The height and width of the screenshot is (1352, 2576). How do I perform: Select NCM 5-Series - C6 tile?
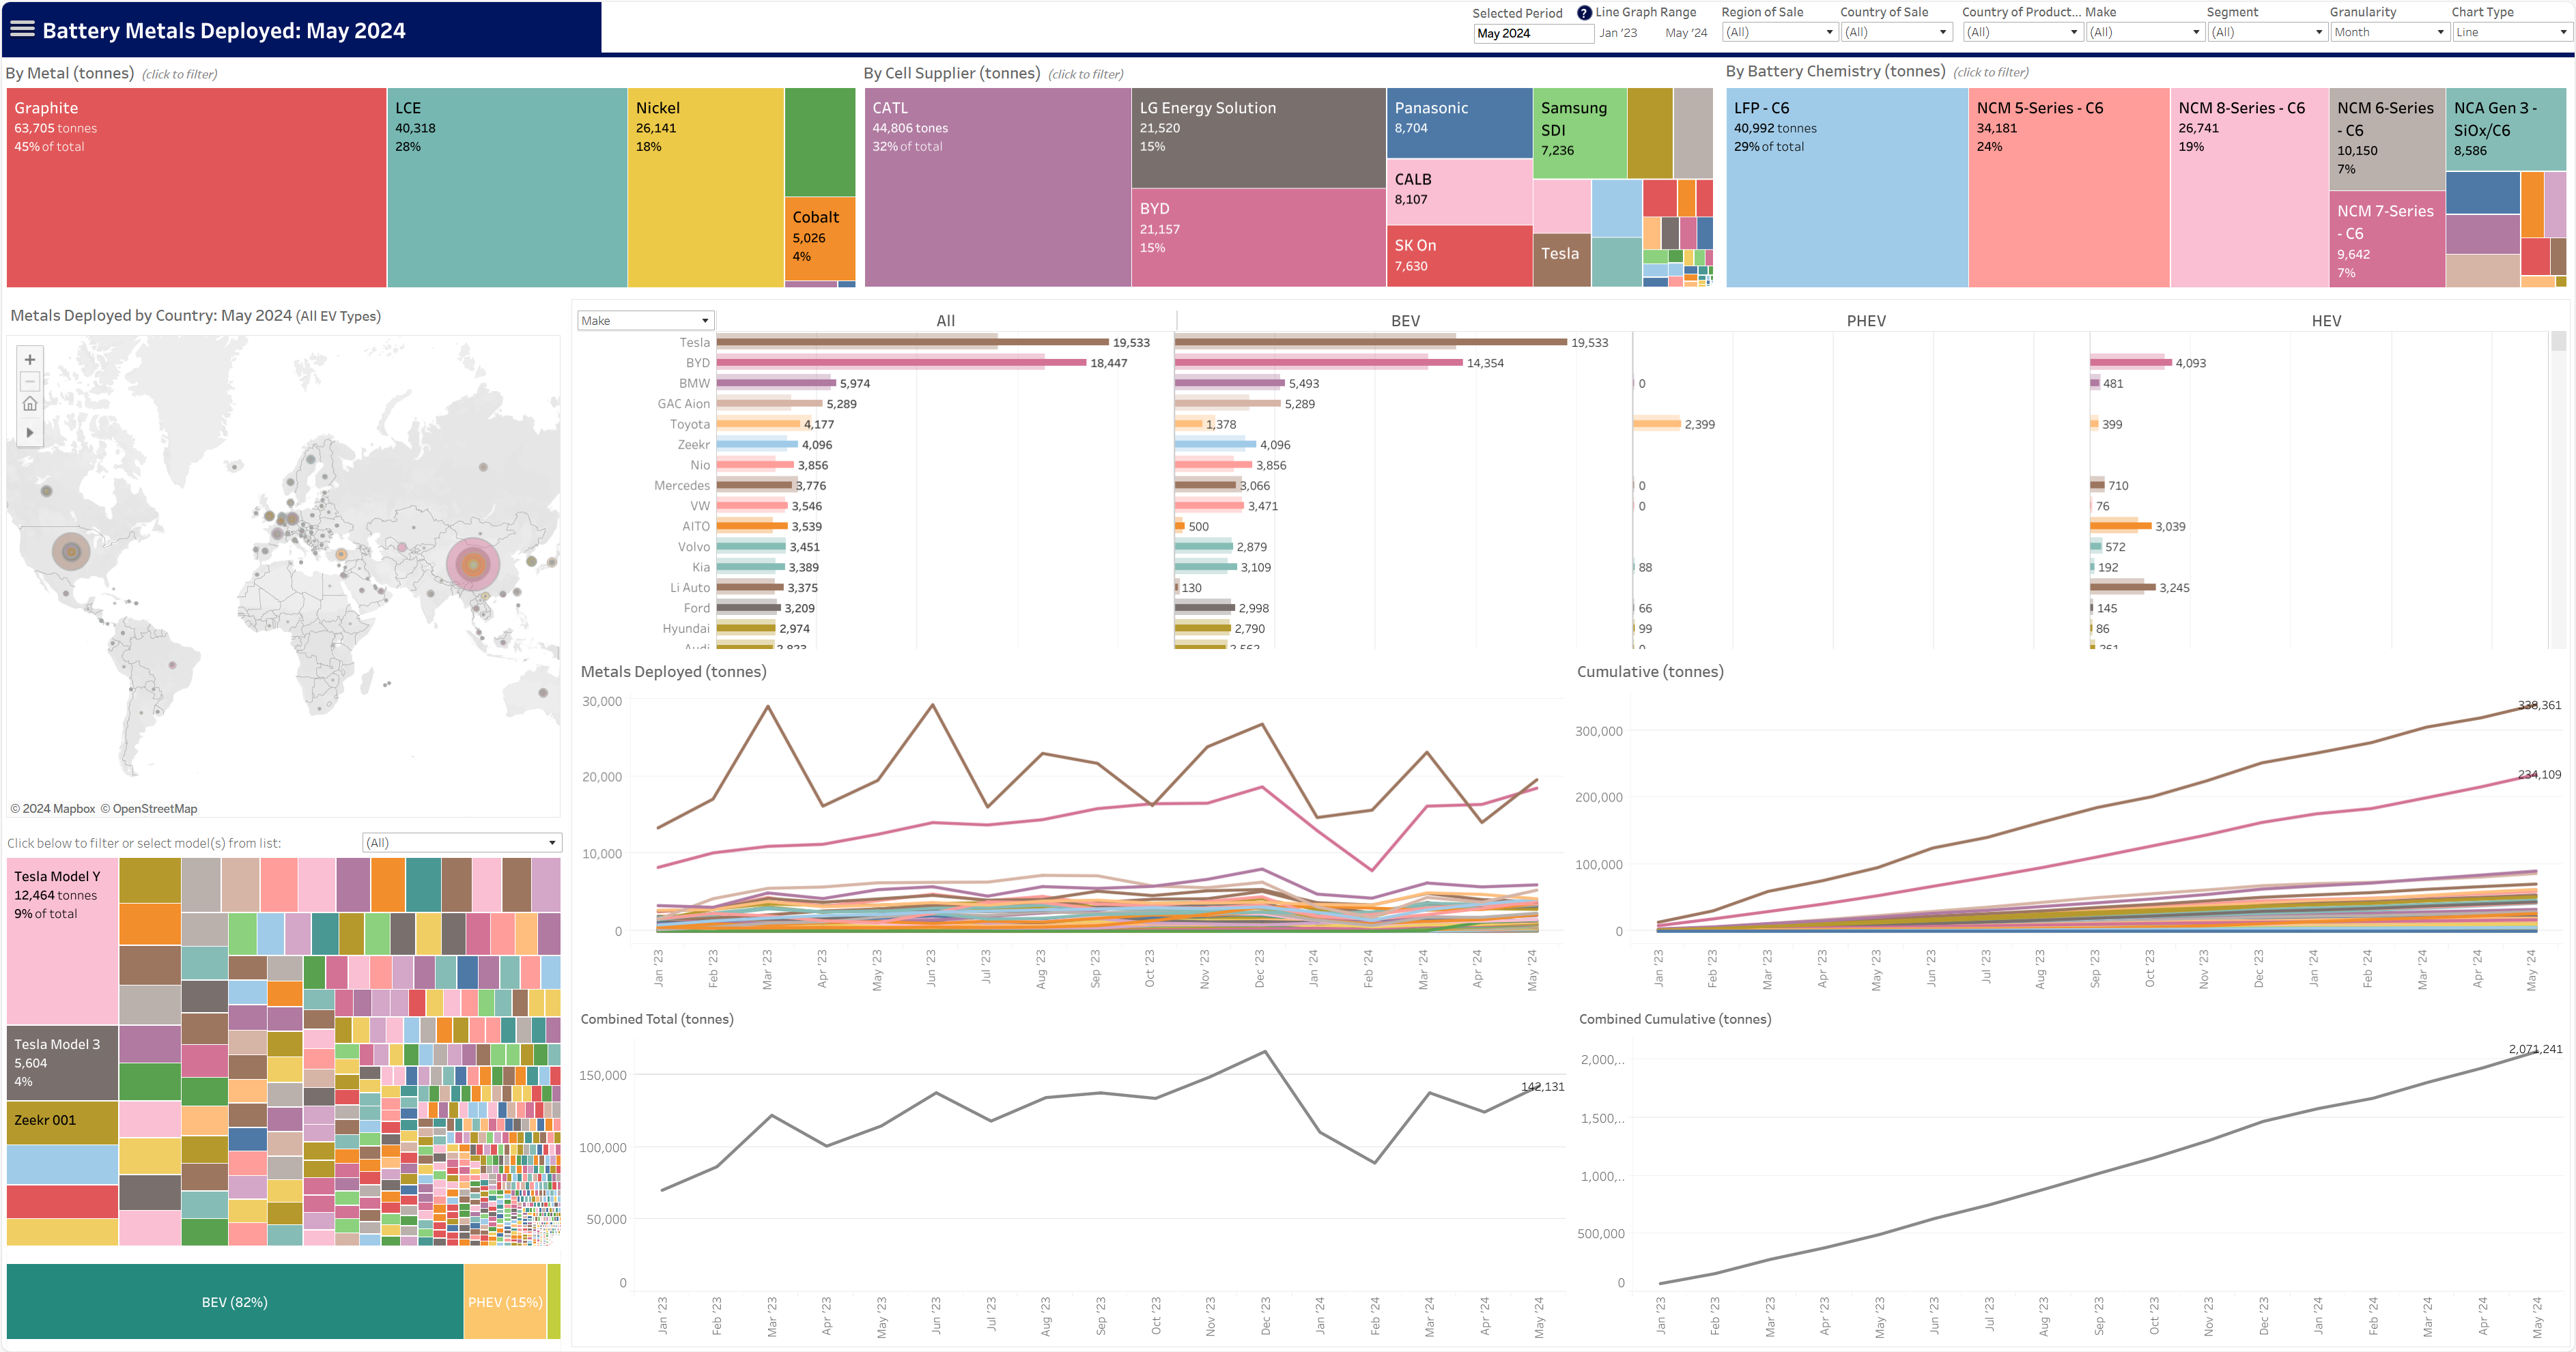[2069, 188]
